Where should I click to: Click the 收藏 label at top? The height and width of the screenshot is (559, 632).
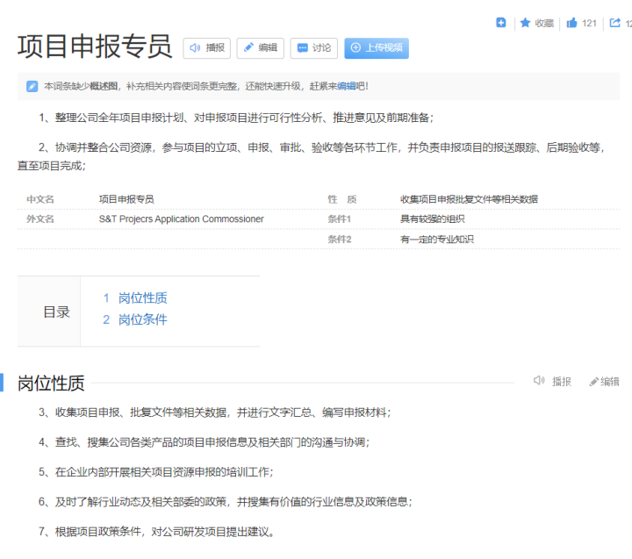point(544,23)
